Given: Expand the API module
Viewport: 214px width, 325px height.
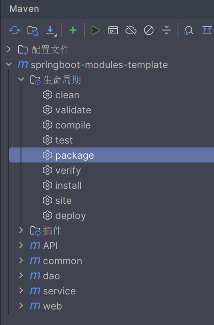Looking at the screenshot, I should click(x=21, y=245).
